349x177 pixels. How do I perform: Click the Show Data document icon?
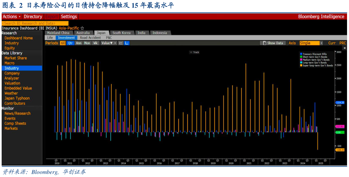pos(264,43)
